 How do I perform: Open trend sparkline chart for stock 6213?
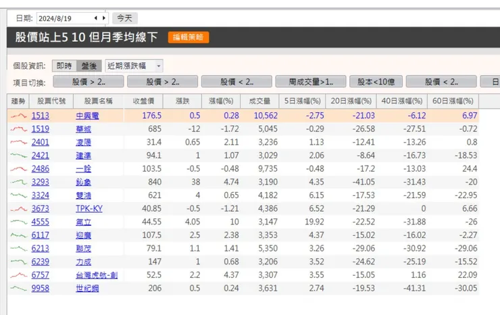tap(18, 248)
